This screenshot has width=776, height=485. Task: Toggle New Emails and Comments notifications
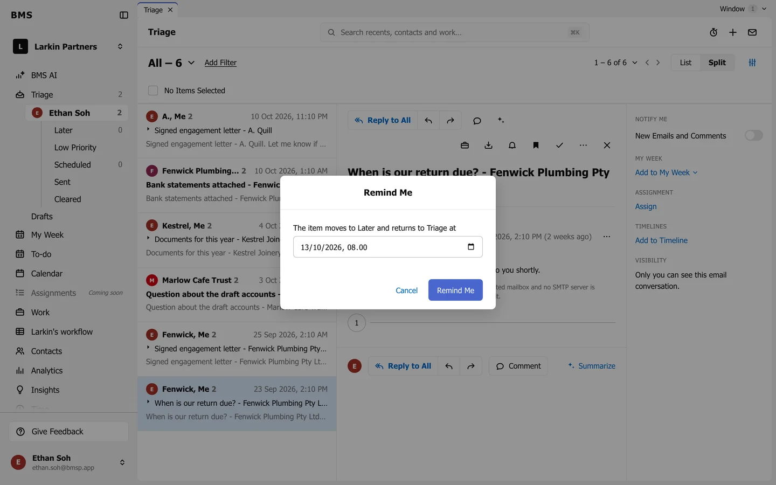753,135
